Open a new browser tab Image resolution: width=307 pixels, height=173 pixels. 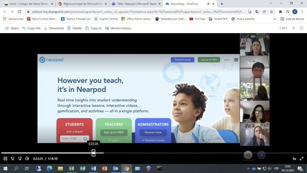[221, 4]
